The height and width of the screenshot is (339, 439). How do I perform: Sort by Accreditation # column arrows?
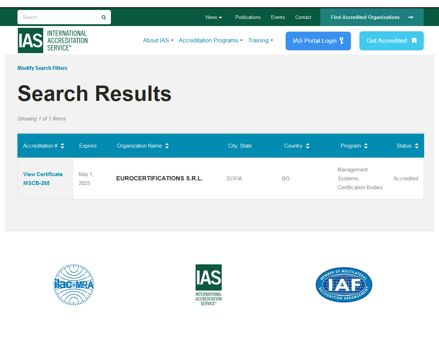click(62, 146)
